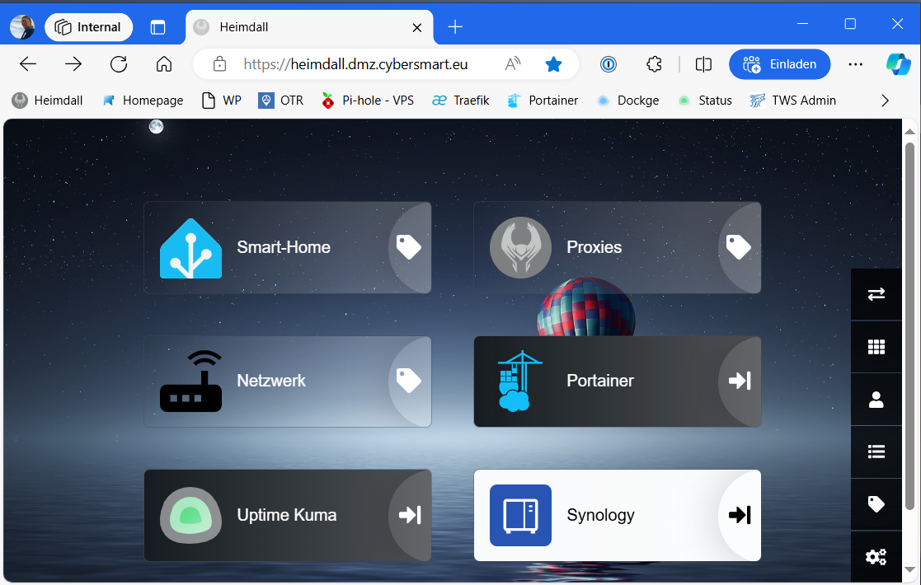This screenshot has height=585, width=921.
Task: Open the Proxies tag tile
Action: pos(618,248)
